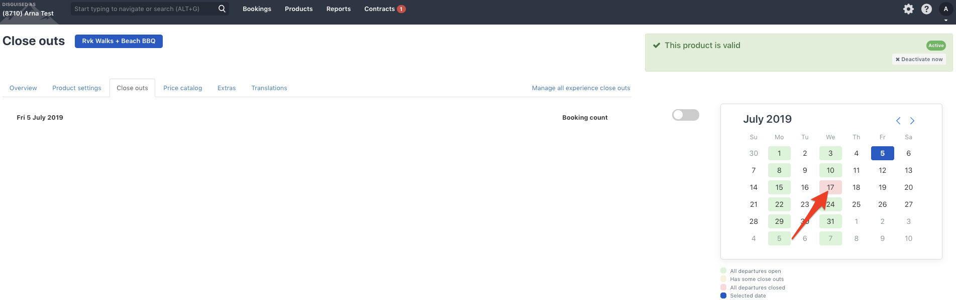Choose date 19 in the calendar
The width and height of the screenshot is (956, 300).
(883, 187)
